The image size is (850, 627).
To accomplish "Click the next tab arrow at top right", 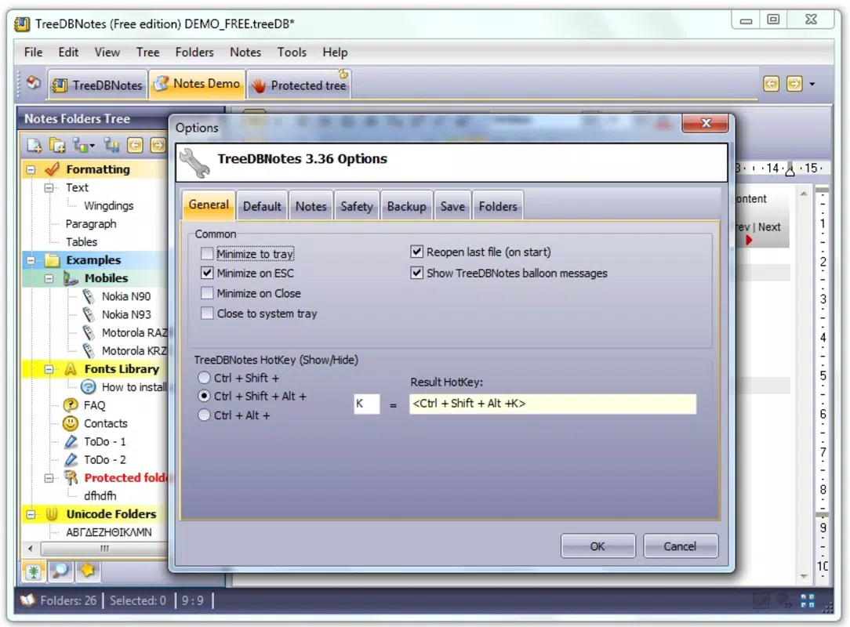I will [x=794, y=84].
